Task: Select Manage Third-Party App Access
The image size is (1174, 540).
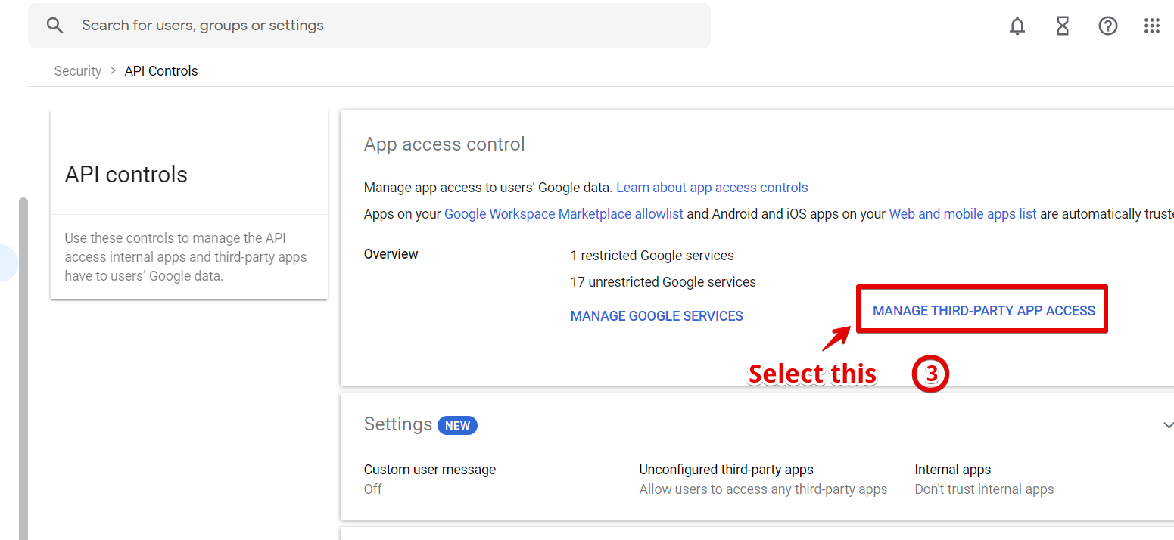Action: (983, 311)
